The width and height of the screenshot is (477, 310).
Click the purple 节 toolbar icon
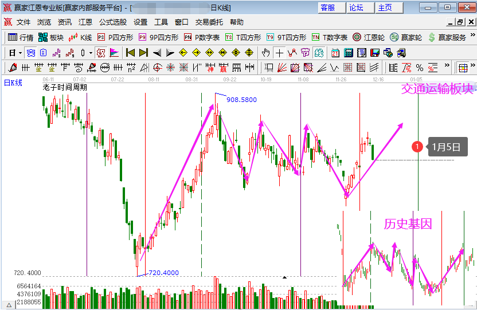click(x=306, y=53)
